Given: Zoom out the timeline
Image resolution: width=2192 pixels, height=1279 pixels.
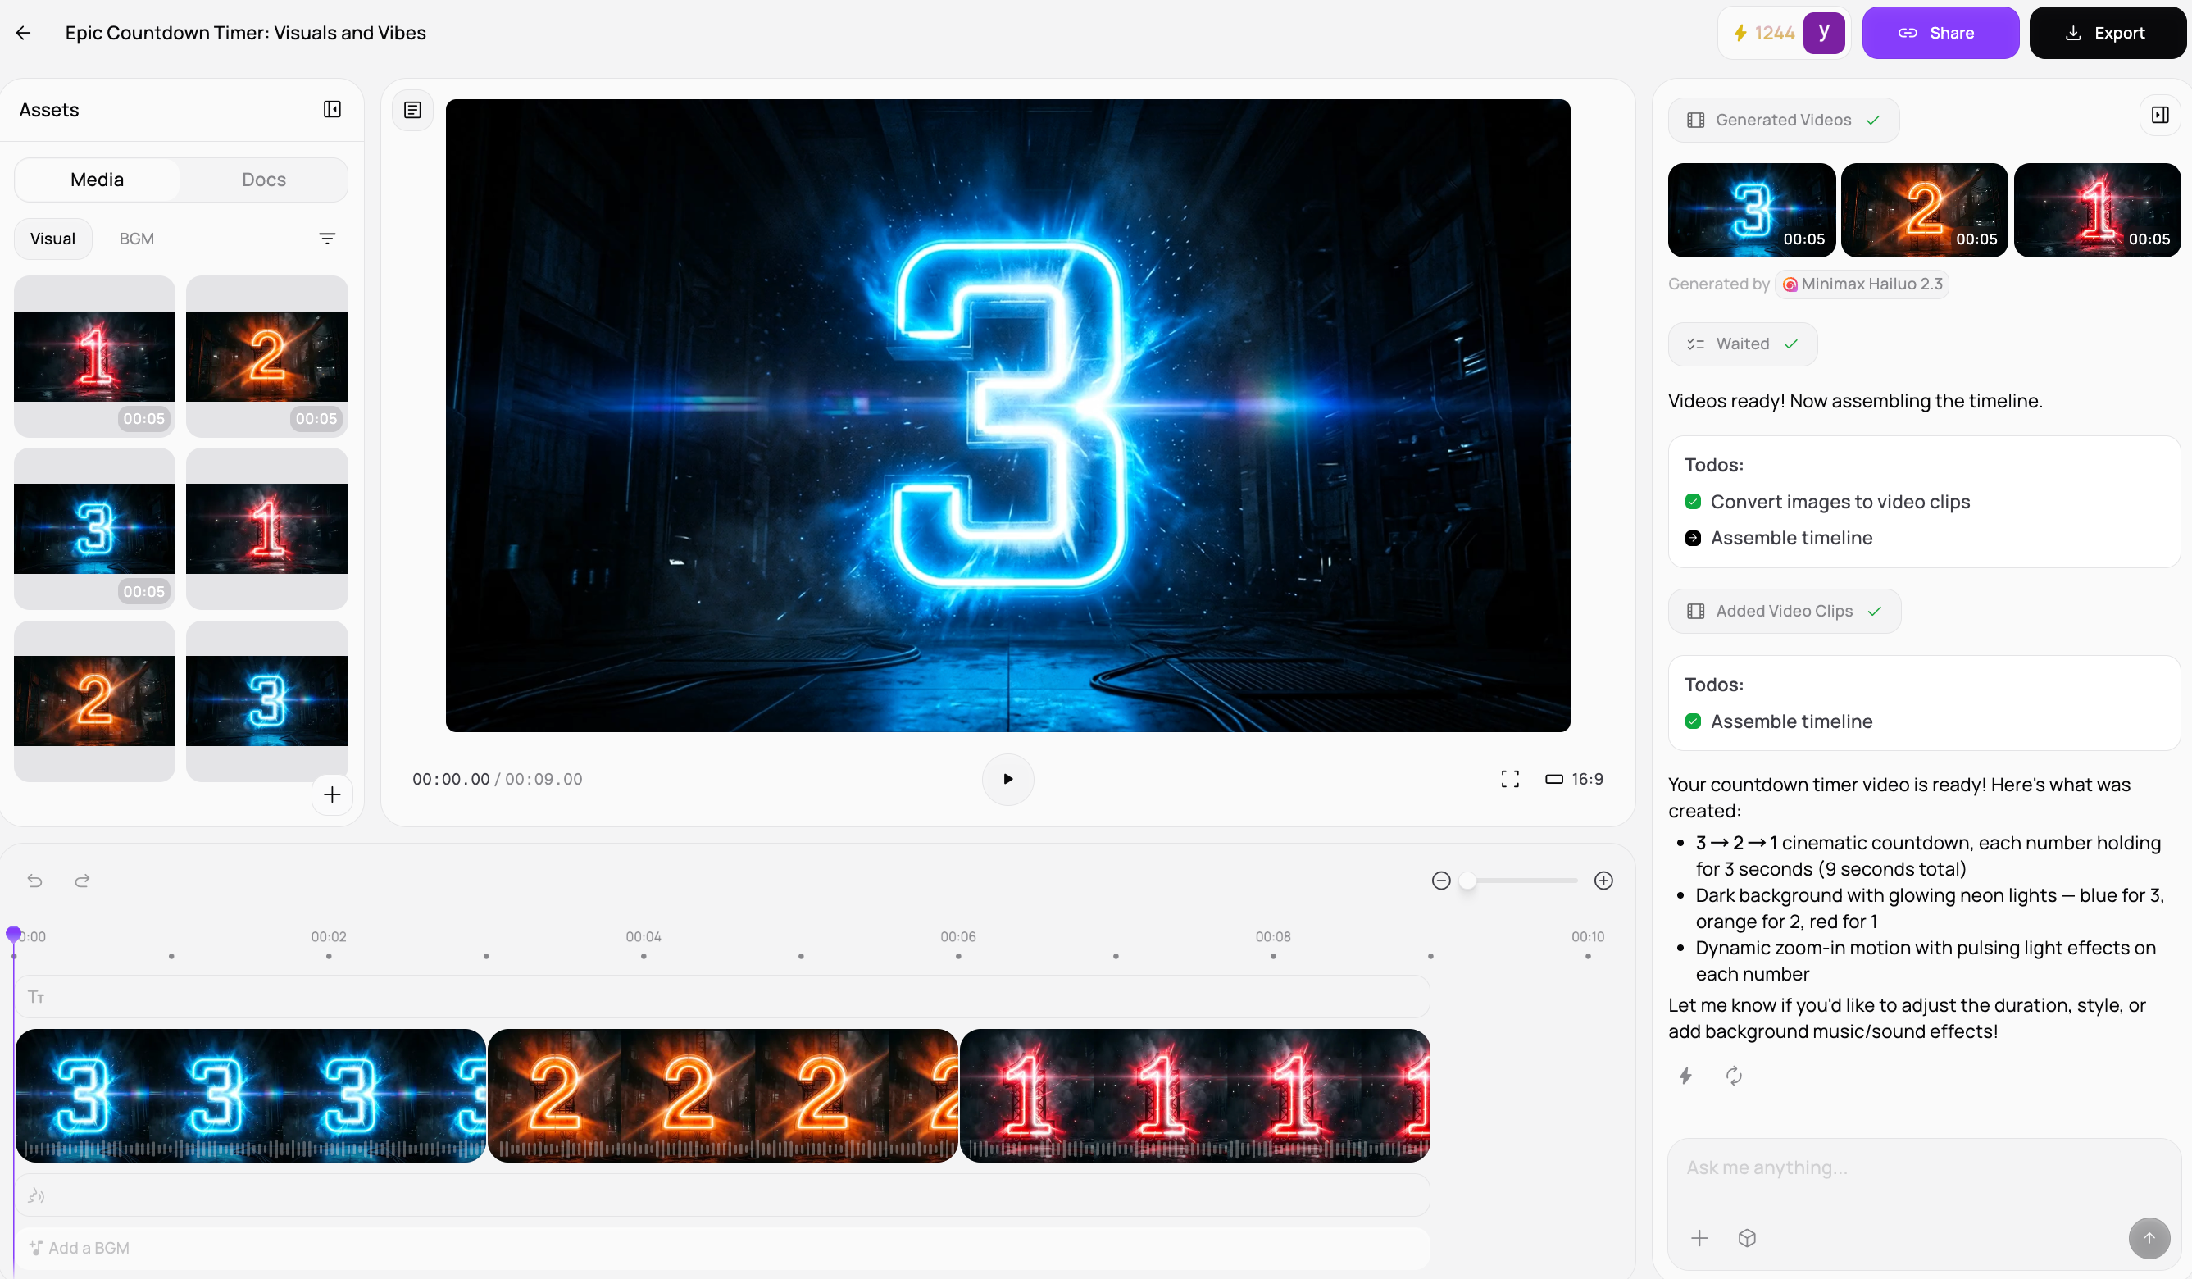Looking at the screenshot, I should point(1440,881).
